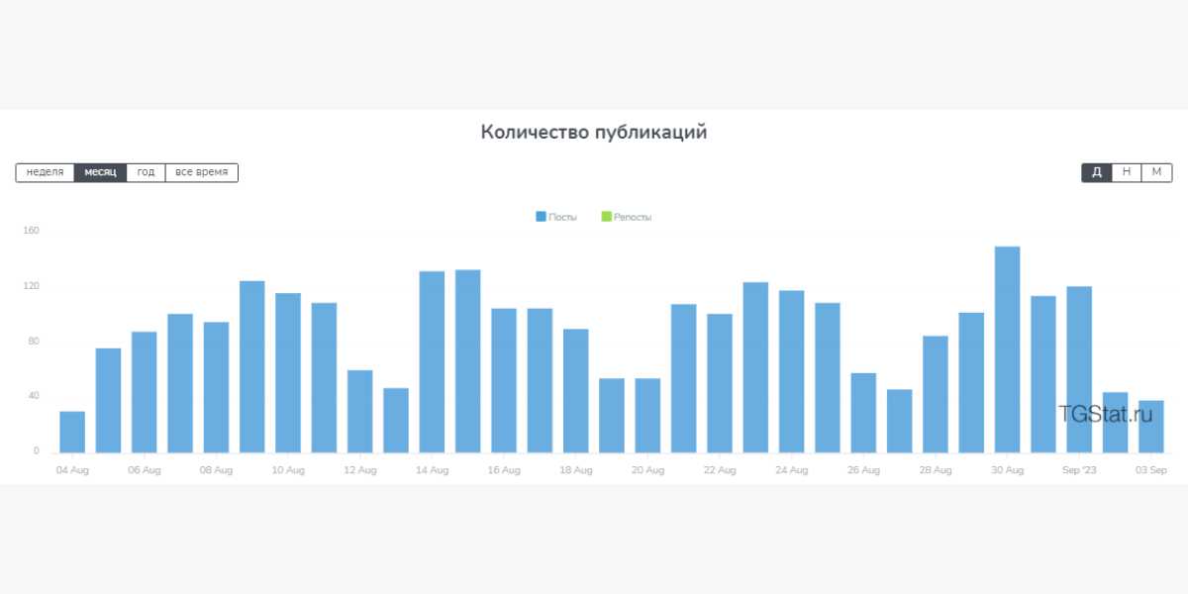Viewport: 1188px width, 594px height.
Task: Pick the bar for 12 Aug
Action: (x=360, y=411)
